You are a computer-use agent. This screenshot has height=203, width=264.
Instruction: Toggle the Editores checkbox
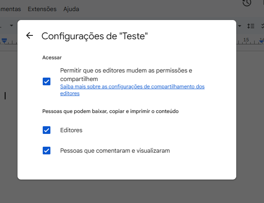tap(47, 130)
